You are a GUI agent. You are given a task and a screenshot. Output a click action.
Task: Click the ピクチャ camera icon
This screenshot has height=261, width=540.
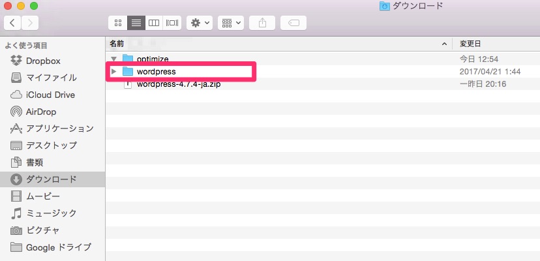point(16,230)
